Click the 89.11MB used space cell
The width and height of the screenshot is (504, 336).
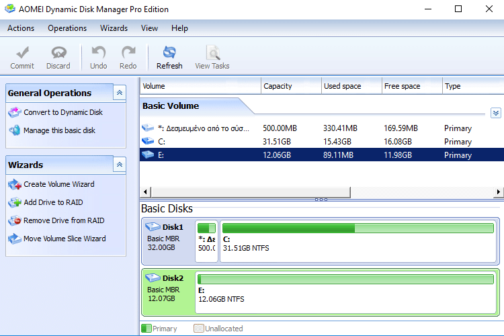pyautogui.click(x=338, y=155)
